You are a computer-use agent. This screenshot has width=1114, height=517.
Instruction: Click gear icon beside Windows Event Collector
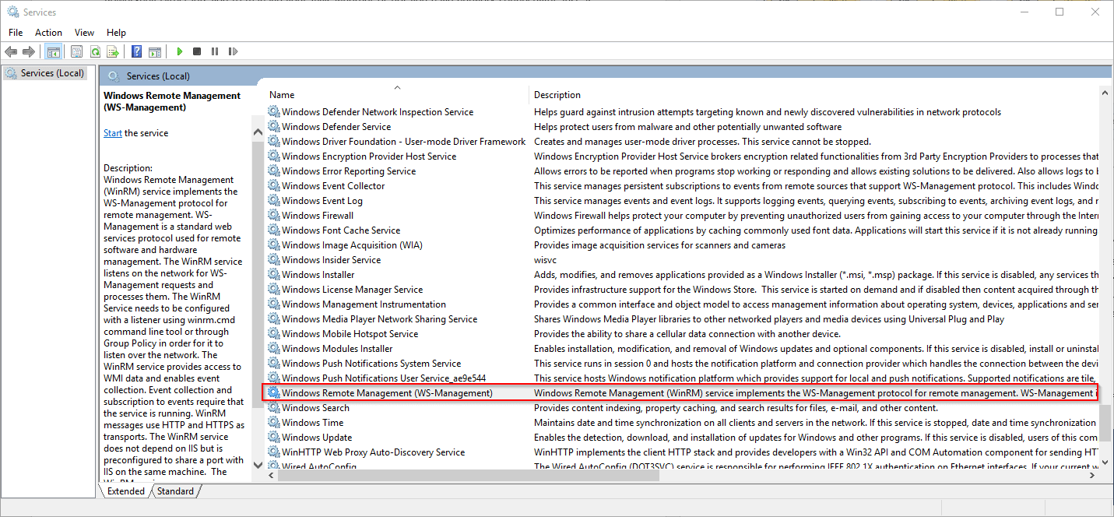click(274, 186)
